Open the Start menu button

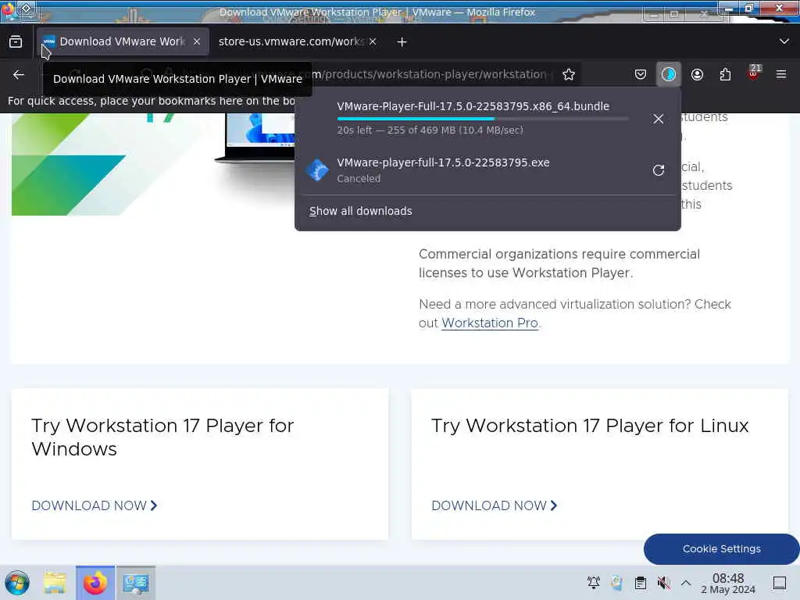coord(17,583)
